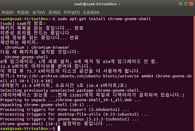This screenshot has height=131, width=195.
Task: Click the 'chromium | chromium-browser' suggestion text
Action: coord(37,47)
